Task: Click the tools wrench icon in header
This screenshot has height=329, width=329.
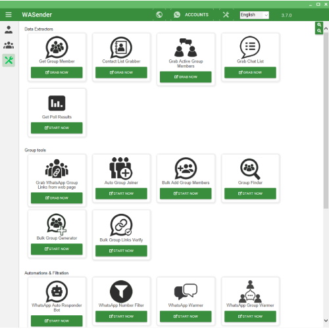Action: (x=226, y=14)
